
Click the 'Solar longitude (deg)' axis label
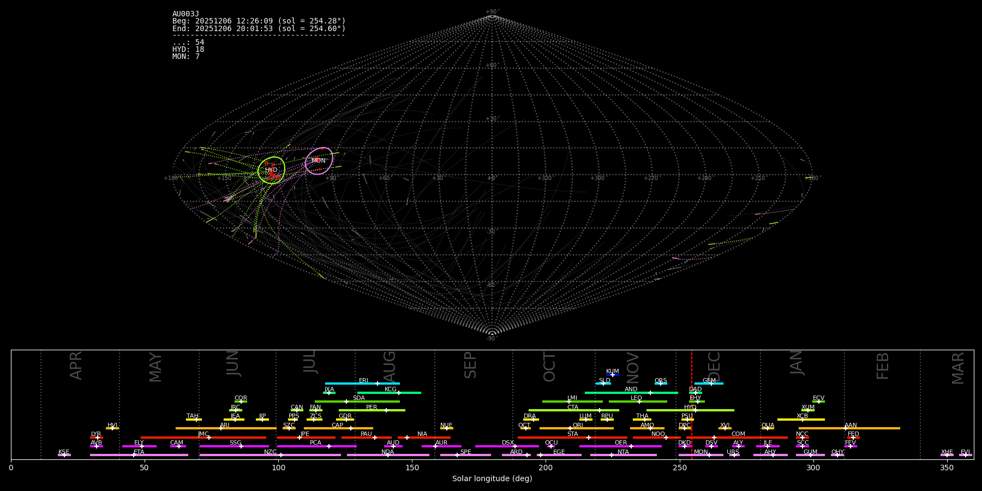492,478
